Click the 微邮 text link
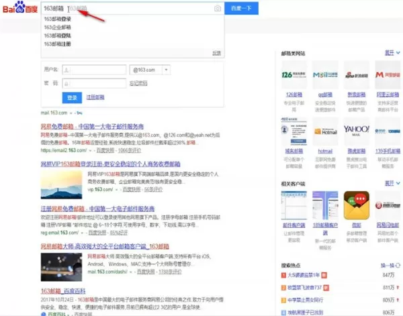The height and width of the screenshot is (316, 403). (x=357, y=225)
